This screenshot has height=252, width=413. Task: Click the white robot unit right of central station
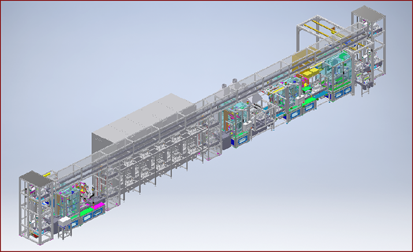coord(256,116)
